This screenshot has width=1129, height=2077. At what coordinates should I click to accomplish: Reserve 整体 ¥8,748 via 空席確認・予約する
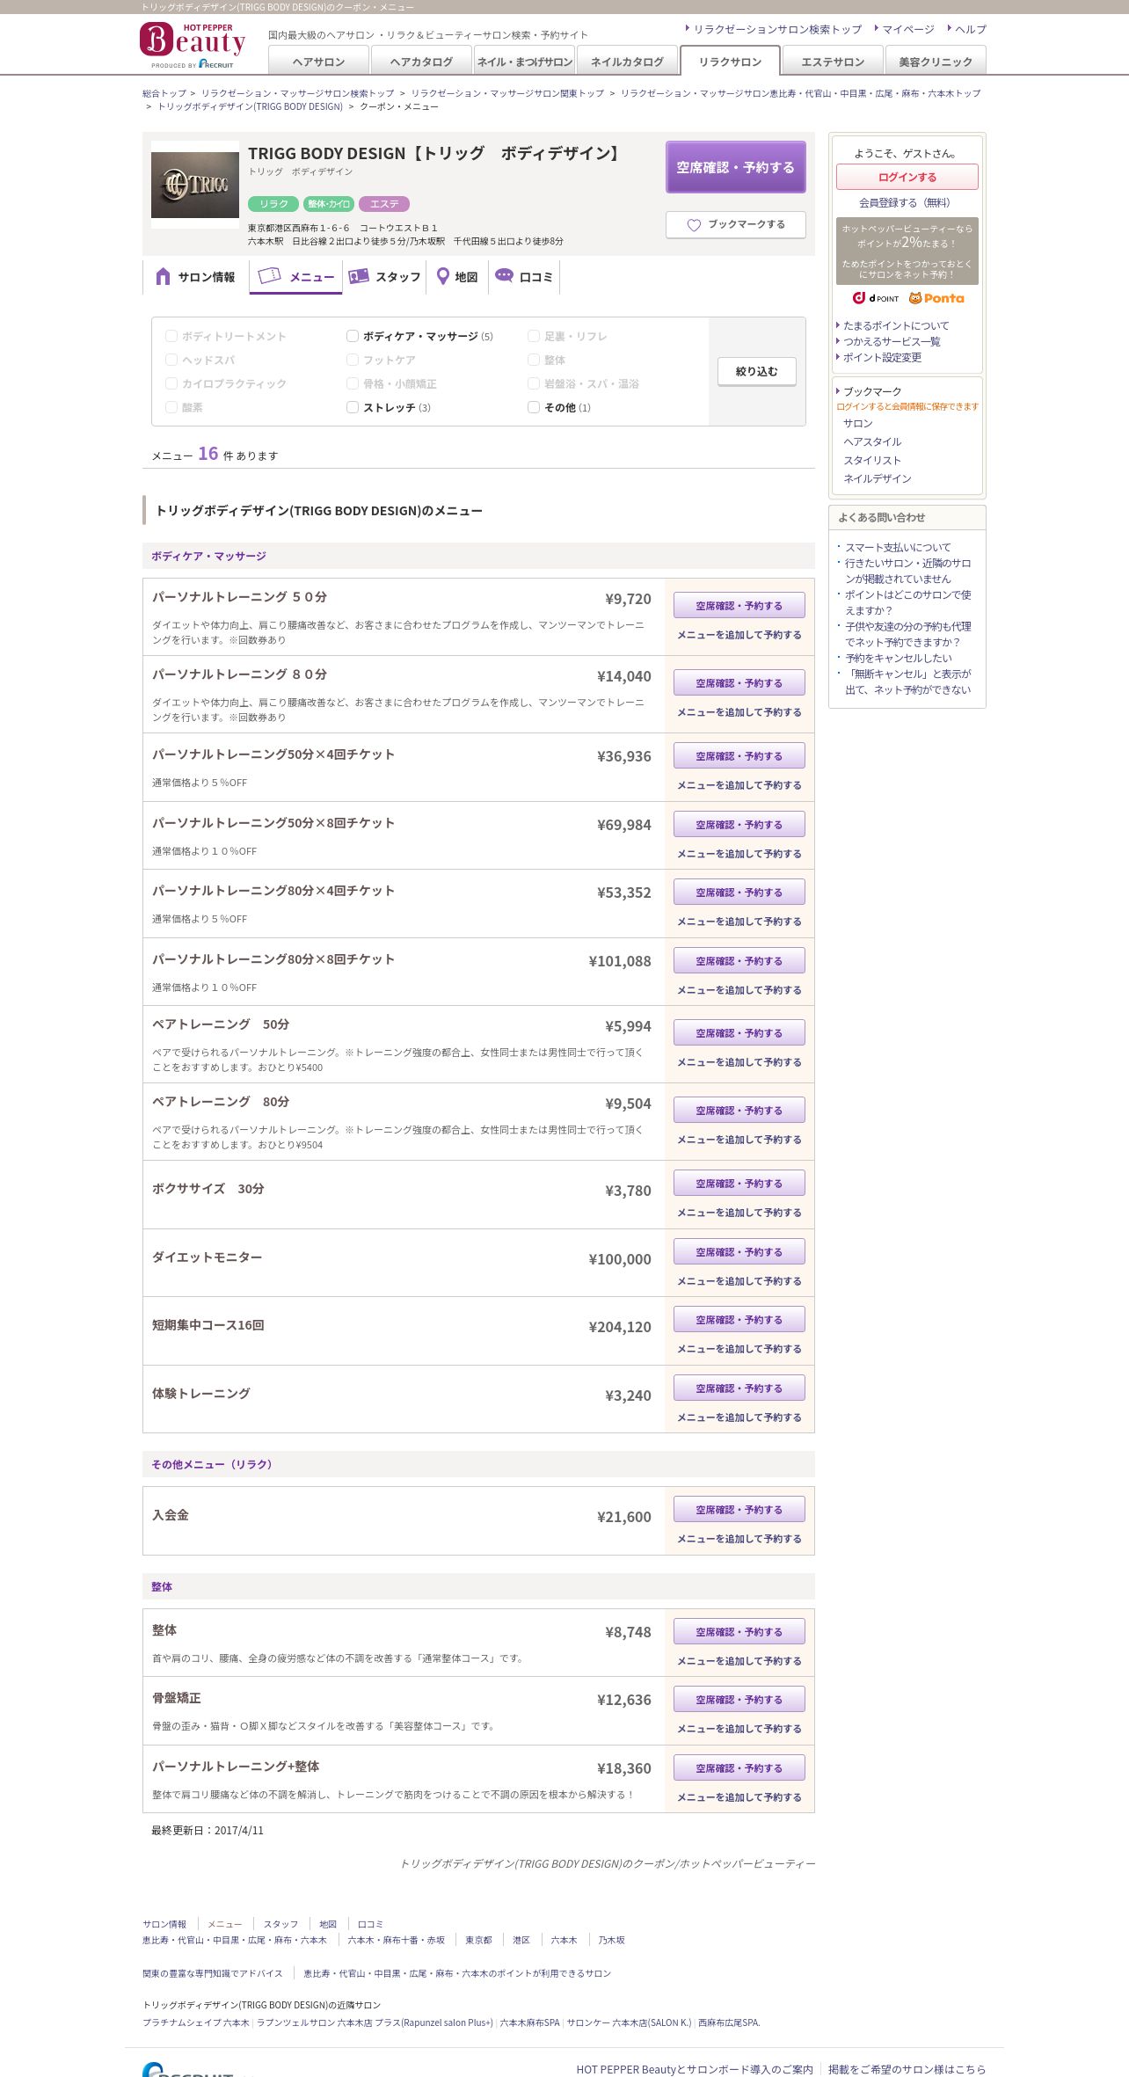point(739,1631)
